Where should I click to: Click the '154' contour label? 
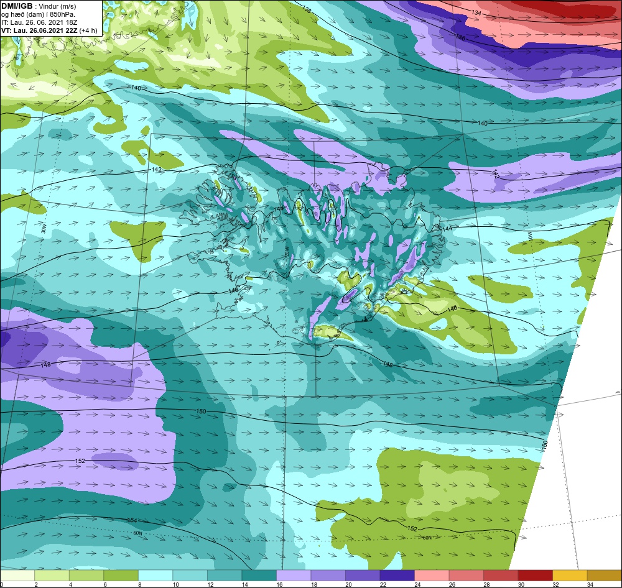click(x=132, y=520)
